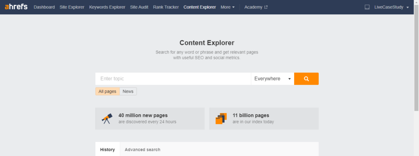Click the Enter topic search field
The image size is (419, 156).
[x=173, y=79]
